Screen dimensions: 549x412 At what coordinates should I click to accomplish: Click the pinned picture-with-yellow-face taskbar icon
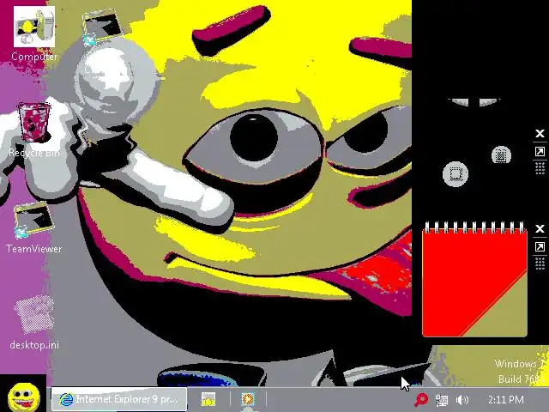(208, 399)
